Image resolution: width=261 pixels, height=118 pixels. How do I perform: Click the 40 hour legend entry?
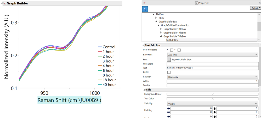107,85
